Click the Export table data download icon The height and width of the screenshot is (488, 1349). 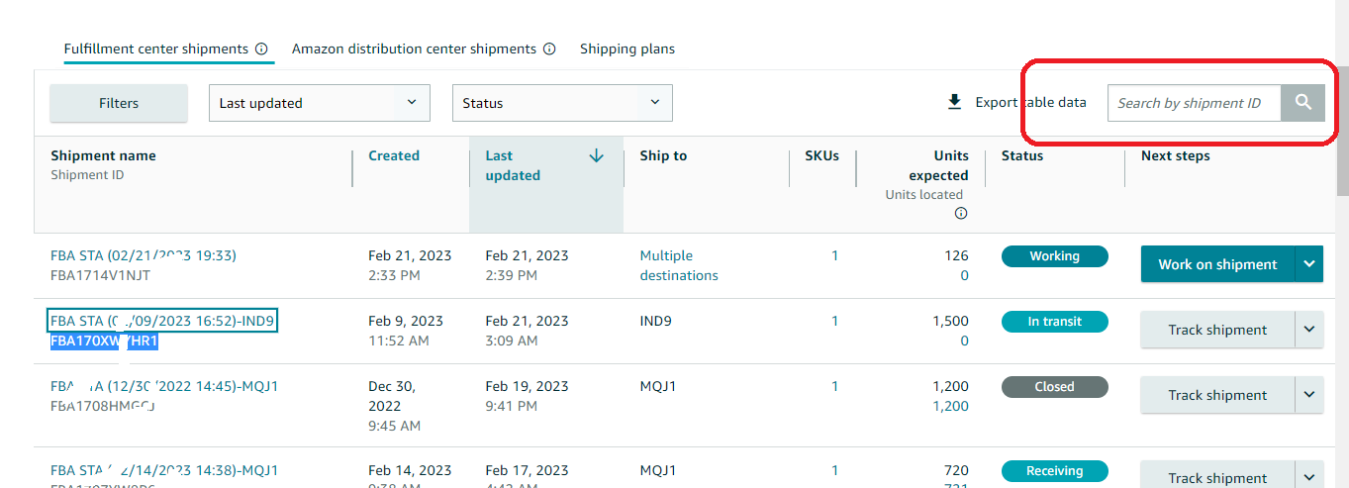[955, 102]
